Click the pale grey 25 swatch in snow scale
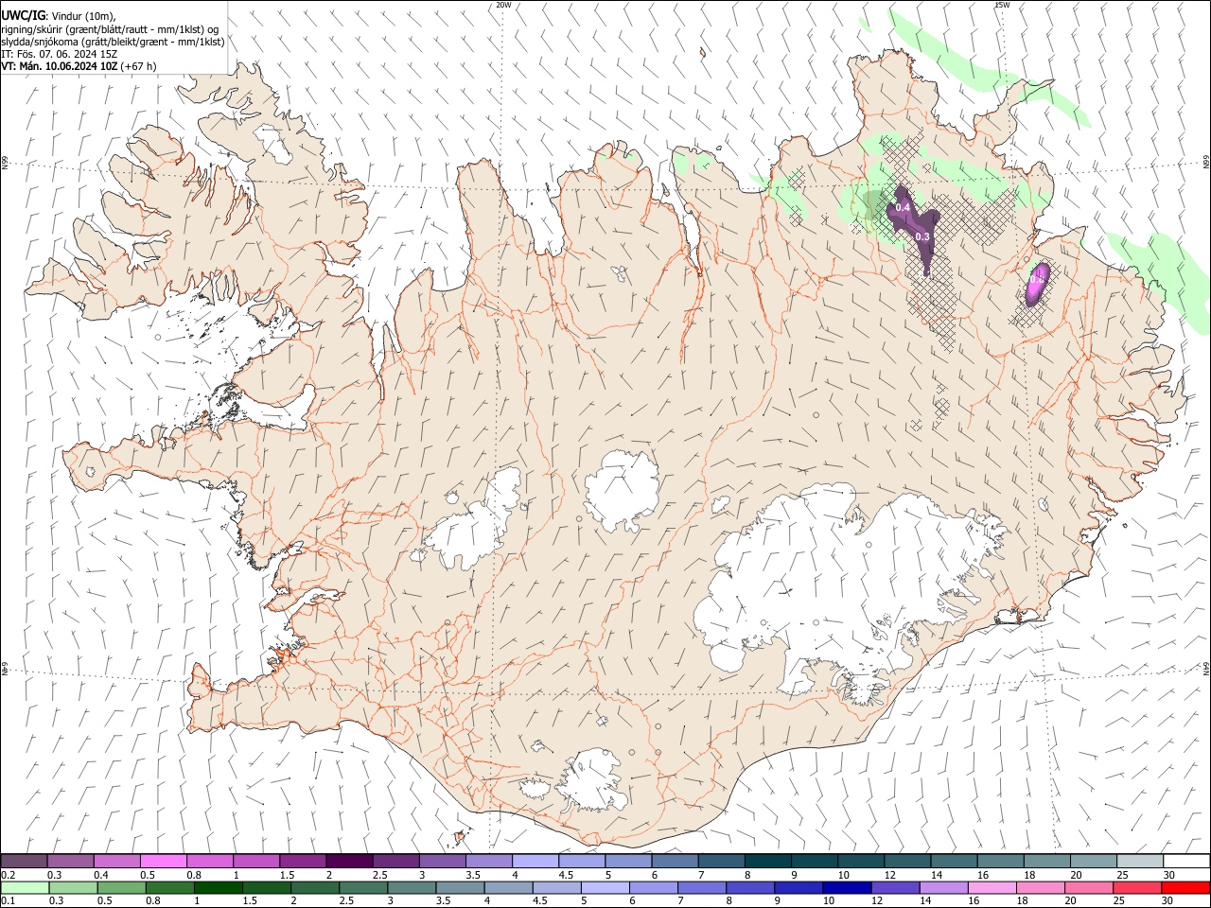1211x908 pixels. pos(1140,861)
